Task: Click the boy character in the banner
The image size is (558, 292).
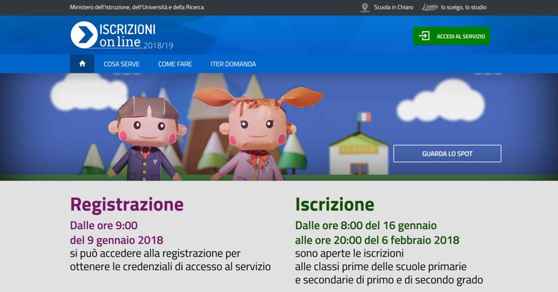Action: [x=146, y=139]
